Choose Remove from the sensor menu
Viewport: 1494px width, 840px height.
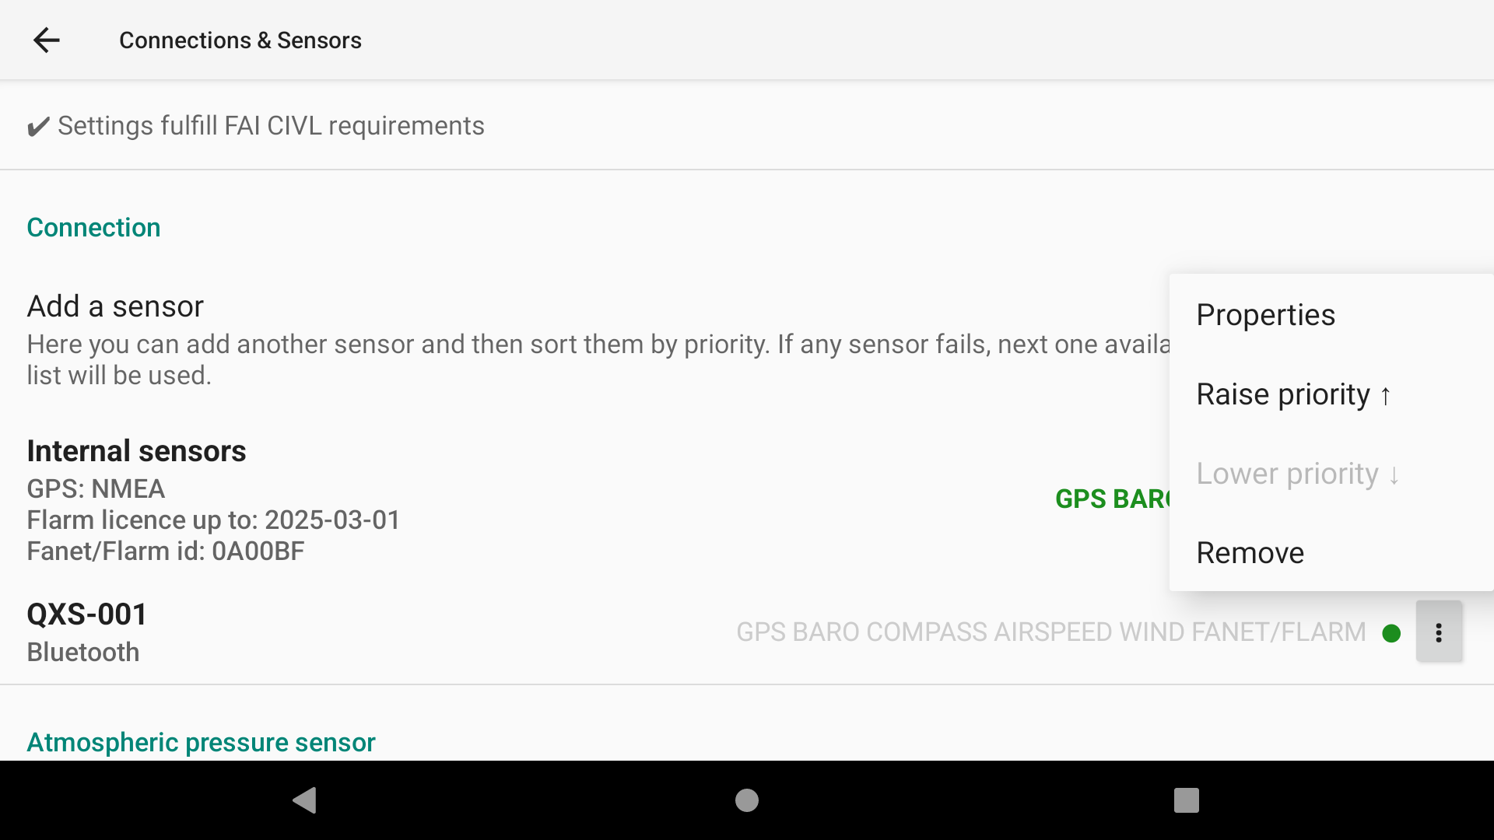1331,553
